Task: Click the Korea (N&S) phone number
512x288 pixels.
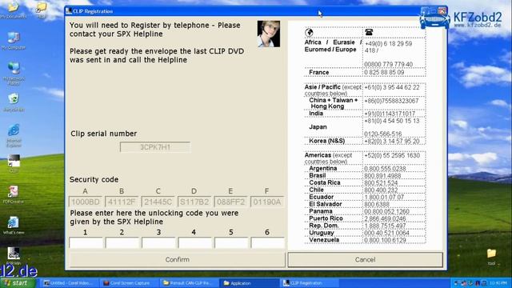Action: point(392,142)
